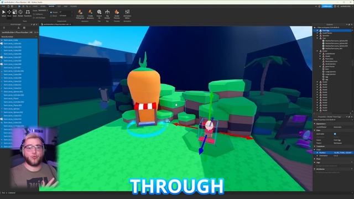
Task: Switch to the Plugins ribbon tab
Action: tap(74, 6)
